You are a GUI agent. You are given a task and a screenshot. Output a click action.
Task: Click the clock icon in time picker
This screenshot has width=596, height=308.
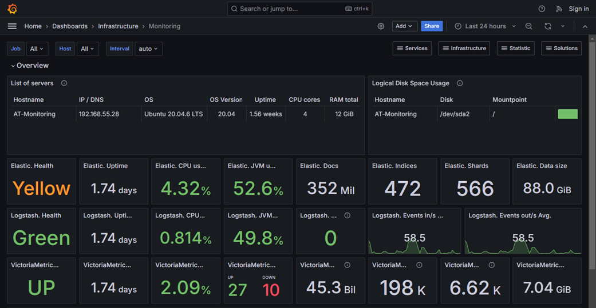point(458,26)
